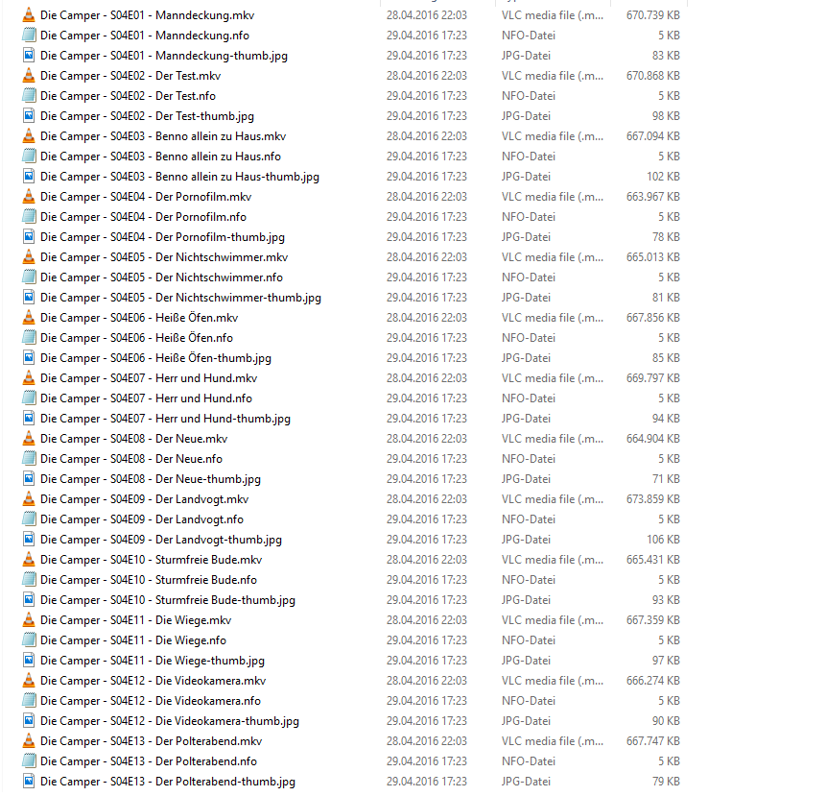Select image icon of Sturmfreie Bude-thumb.jpg
Screen dimensions: 826x796
point(29,600)
